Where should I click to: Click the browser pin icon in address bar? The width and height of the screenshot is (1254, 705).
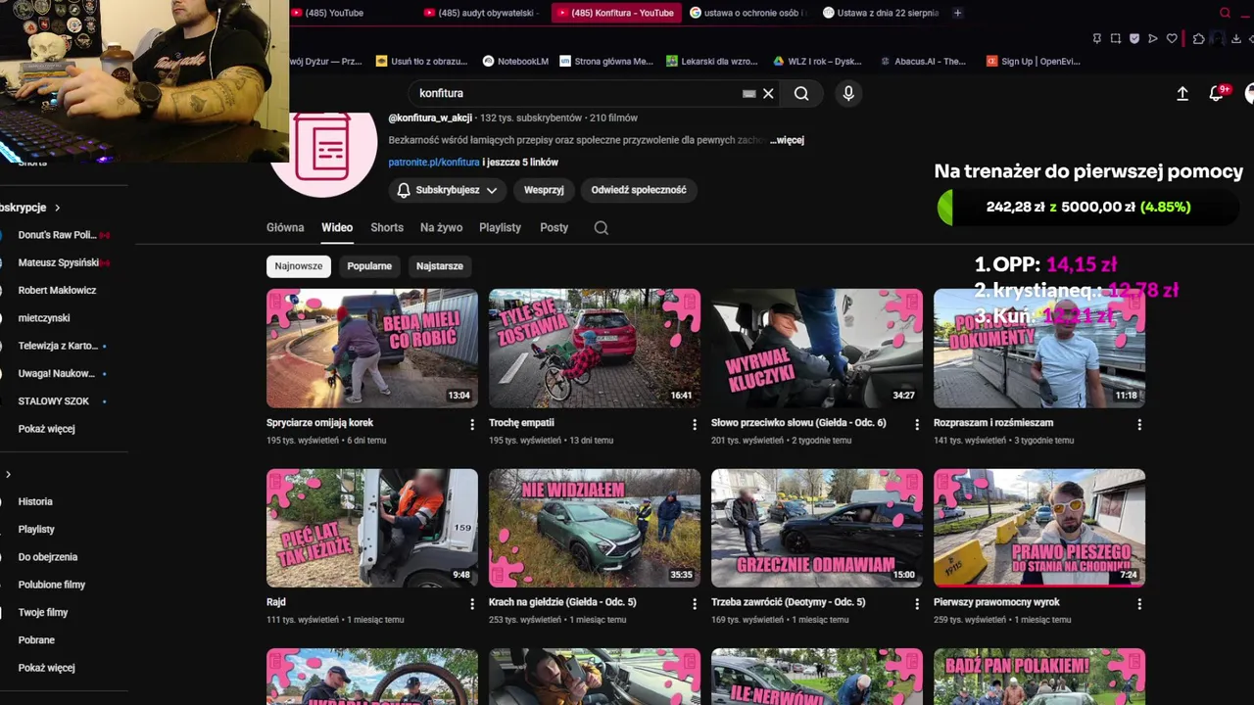pos(1096,39)
